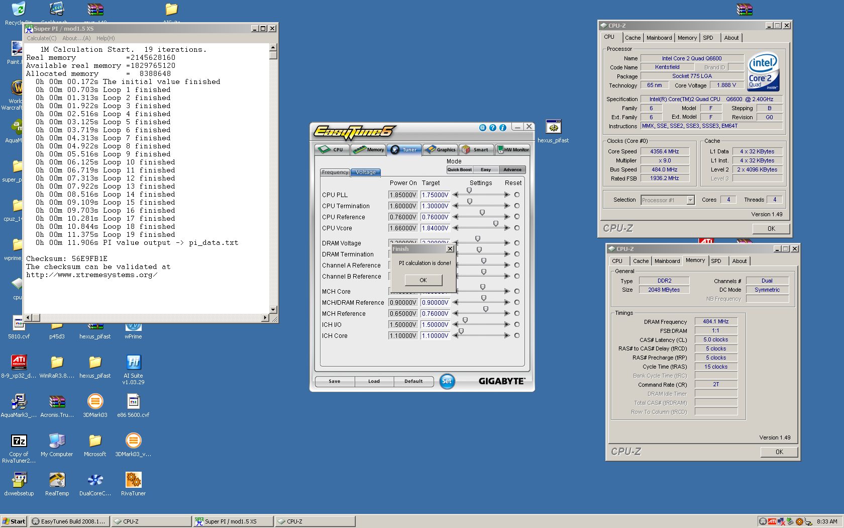This screenshot has height=528, width=844.
Task: Toggle the ICH I/O reset radio
Action: pyautogui.click(x=517, y=324)
